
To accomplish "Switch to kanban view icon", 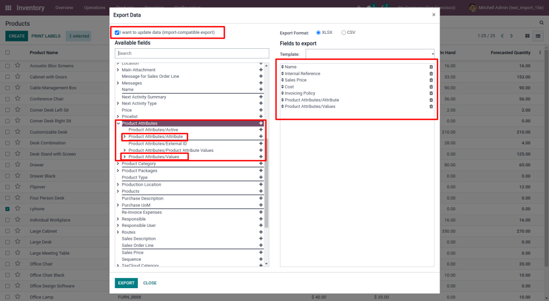I will click(528, 36).
